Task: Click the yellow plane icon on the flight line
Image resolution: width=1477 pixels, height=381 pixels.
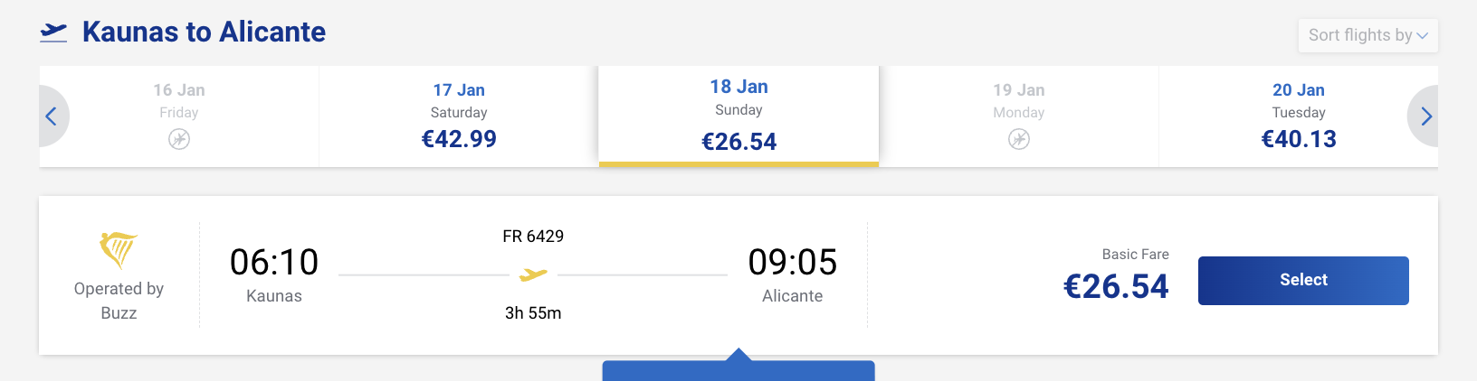Action: 533,274
